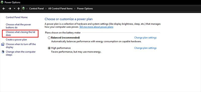
Task: Click the computer sleeps moon icon
Action: [3, 52]
